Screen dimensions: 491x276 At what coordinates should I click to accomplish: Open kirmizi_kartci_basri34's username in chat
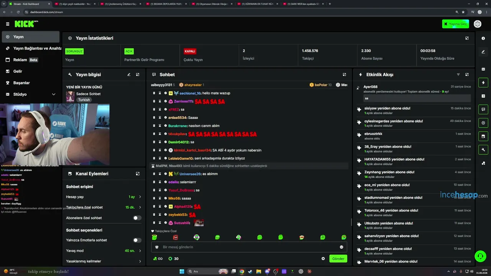coord(193,150)
